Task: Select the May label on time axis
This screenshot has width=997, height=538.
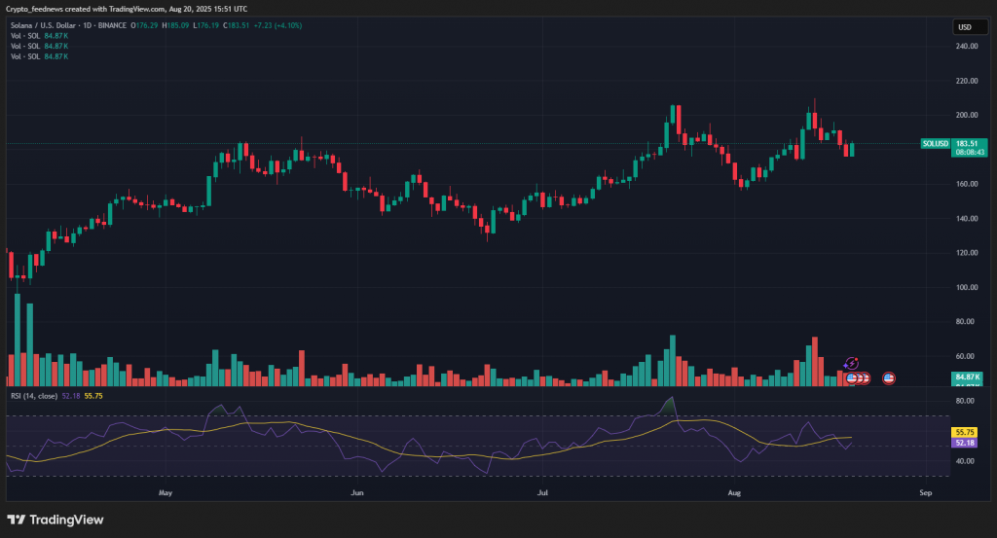Action: tap(165, 493)
